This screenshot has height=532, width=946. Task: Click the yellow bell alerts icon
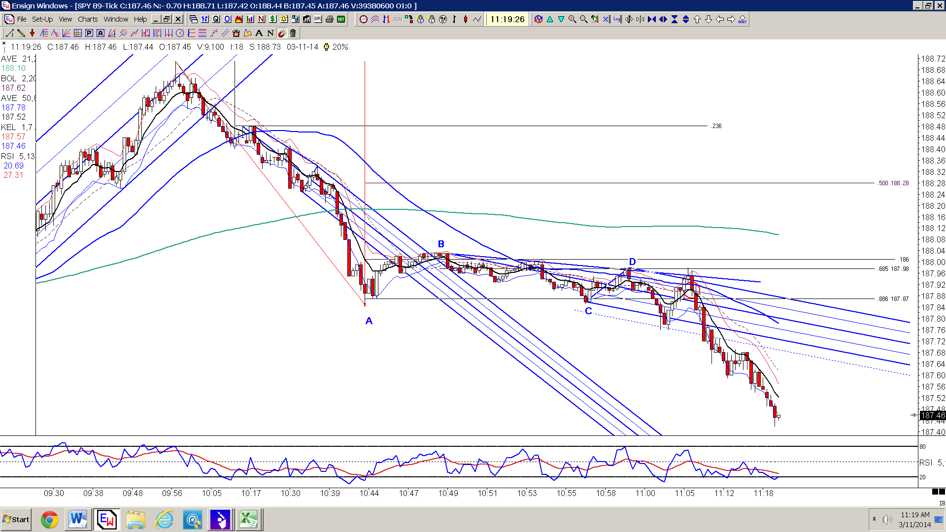284,19
